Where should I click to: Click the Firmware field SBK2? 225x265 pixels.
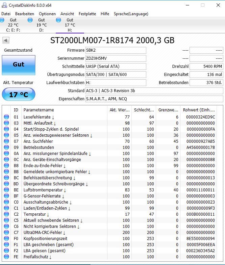116,50
